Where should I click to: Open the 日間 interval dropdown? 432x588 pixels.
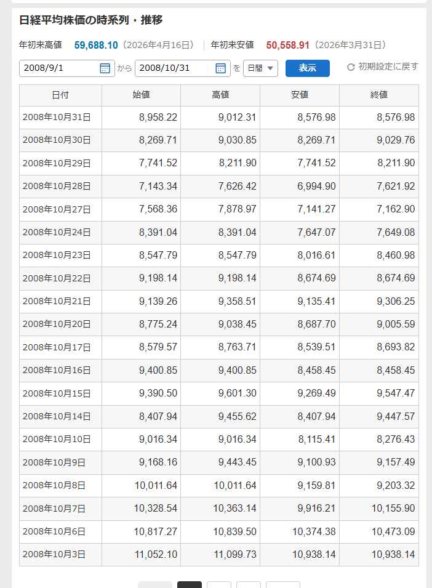260,68
